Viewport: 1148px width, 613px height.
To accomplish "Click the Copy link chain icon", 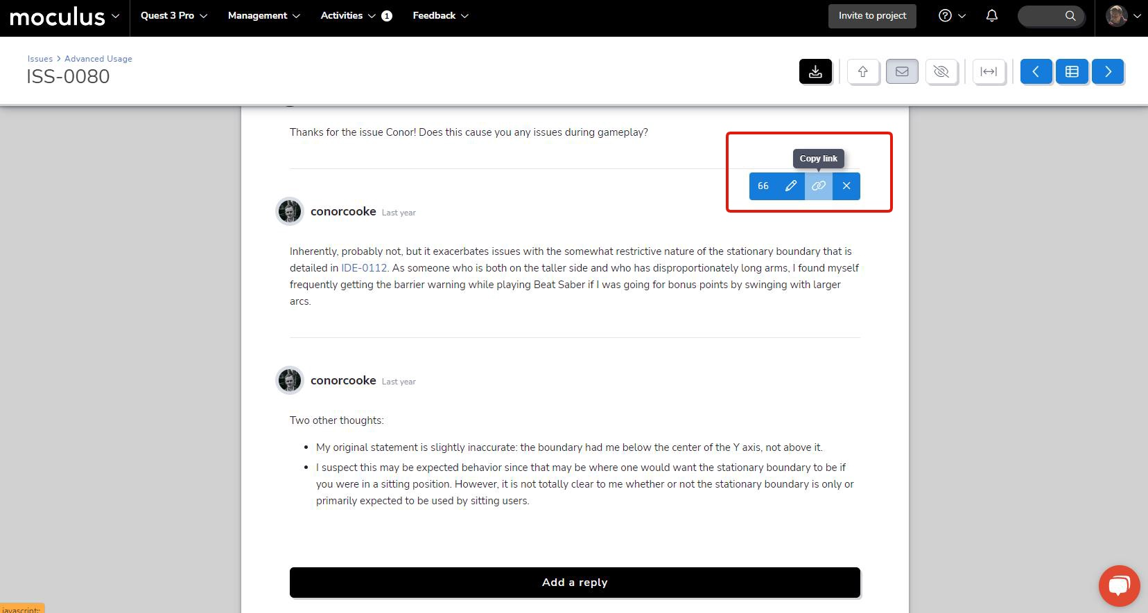I will pyautogui.click(x=819, y=186).
